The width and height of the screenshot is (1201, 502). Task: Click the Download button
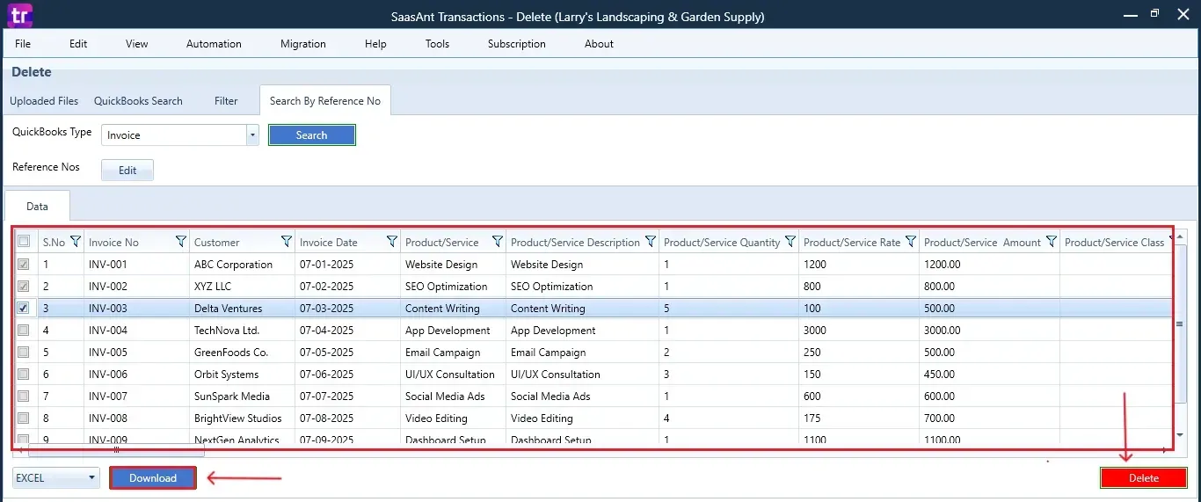pyautogui.click(x=153, y=478)
